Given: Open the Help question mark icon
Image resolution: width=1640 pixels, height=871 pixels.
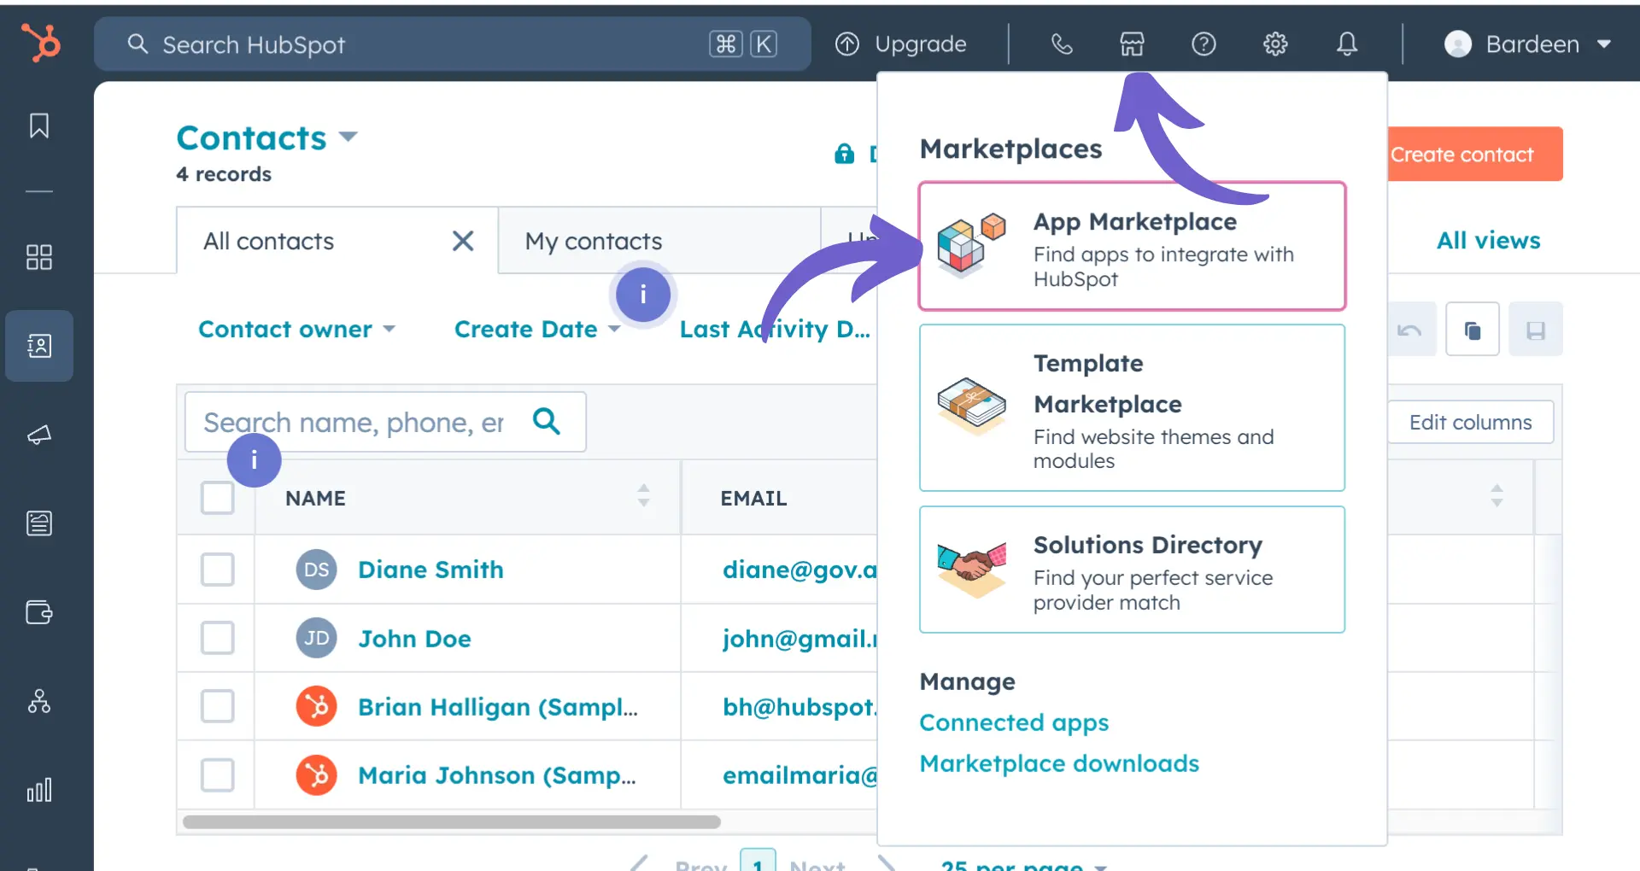Looking at the screenshot, I should 1204,44.
